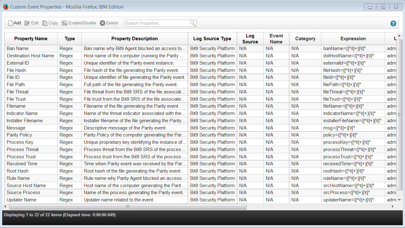405x228 pixels.
Task: Click the Expression column header
Action: point(353,39)
